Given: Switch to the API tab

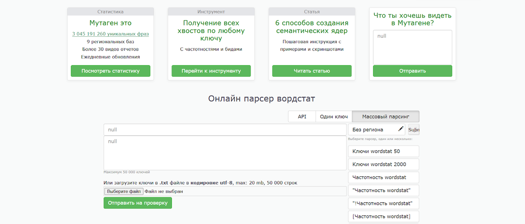Looking at the screenshot, I should 302,117.
